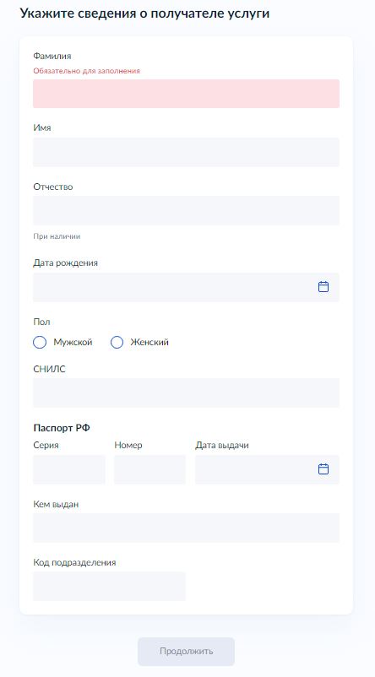Click the Обязательно для заполнения error message
This screenshot has height=677, width=375.
[x=86, y=71]
